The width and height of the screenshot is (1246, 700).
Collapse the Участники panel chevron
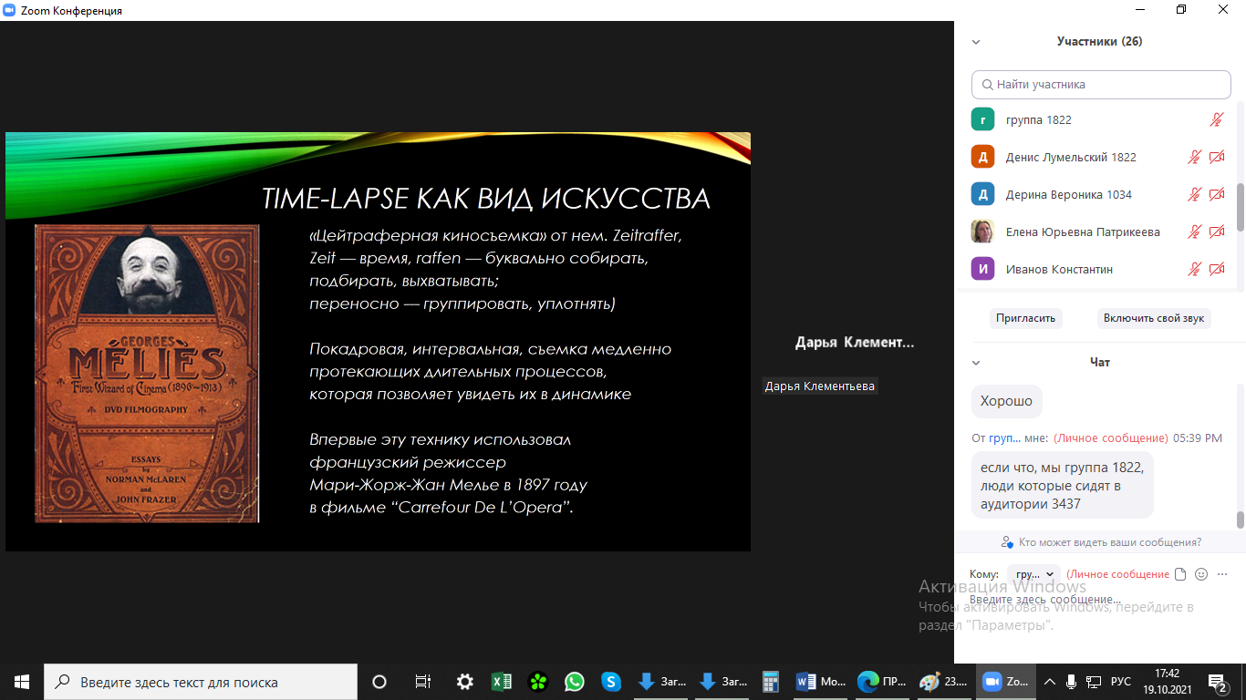point(976,42)
